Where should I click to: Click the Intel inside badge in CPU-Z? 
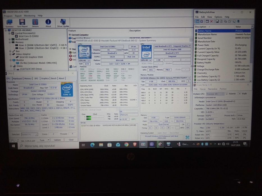click(x=67, y=89)
